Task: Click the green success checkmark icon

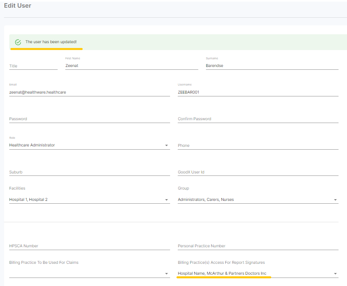Action: (18, 42)
